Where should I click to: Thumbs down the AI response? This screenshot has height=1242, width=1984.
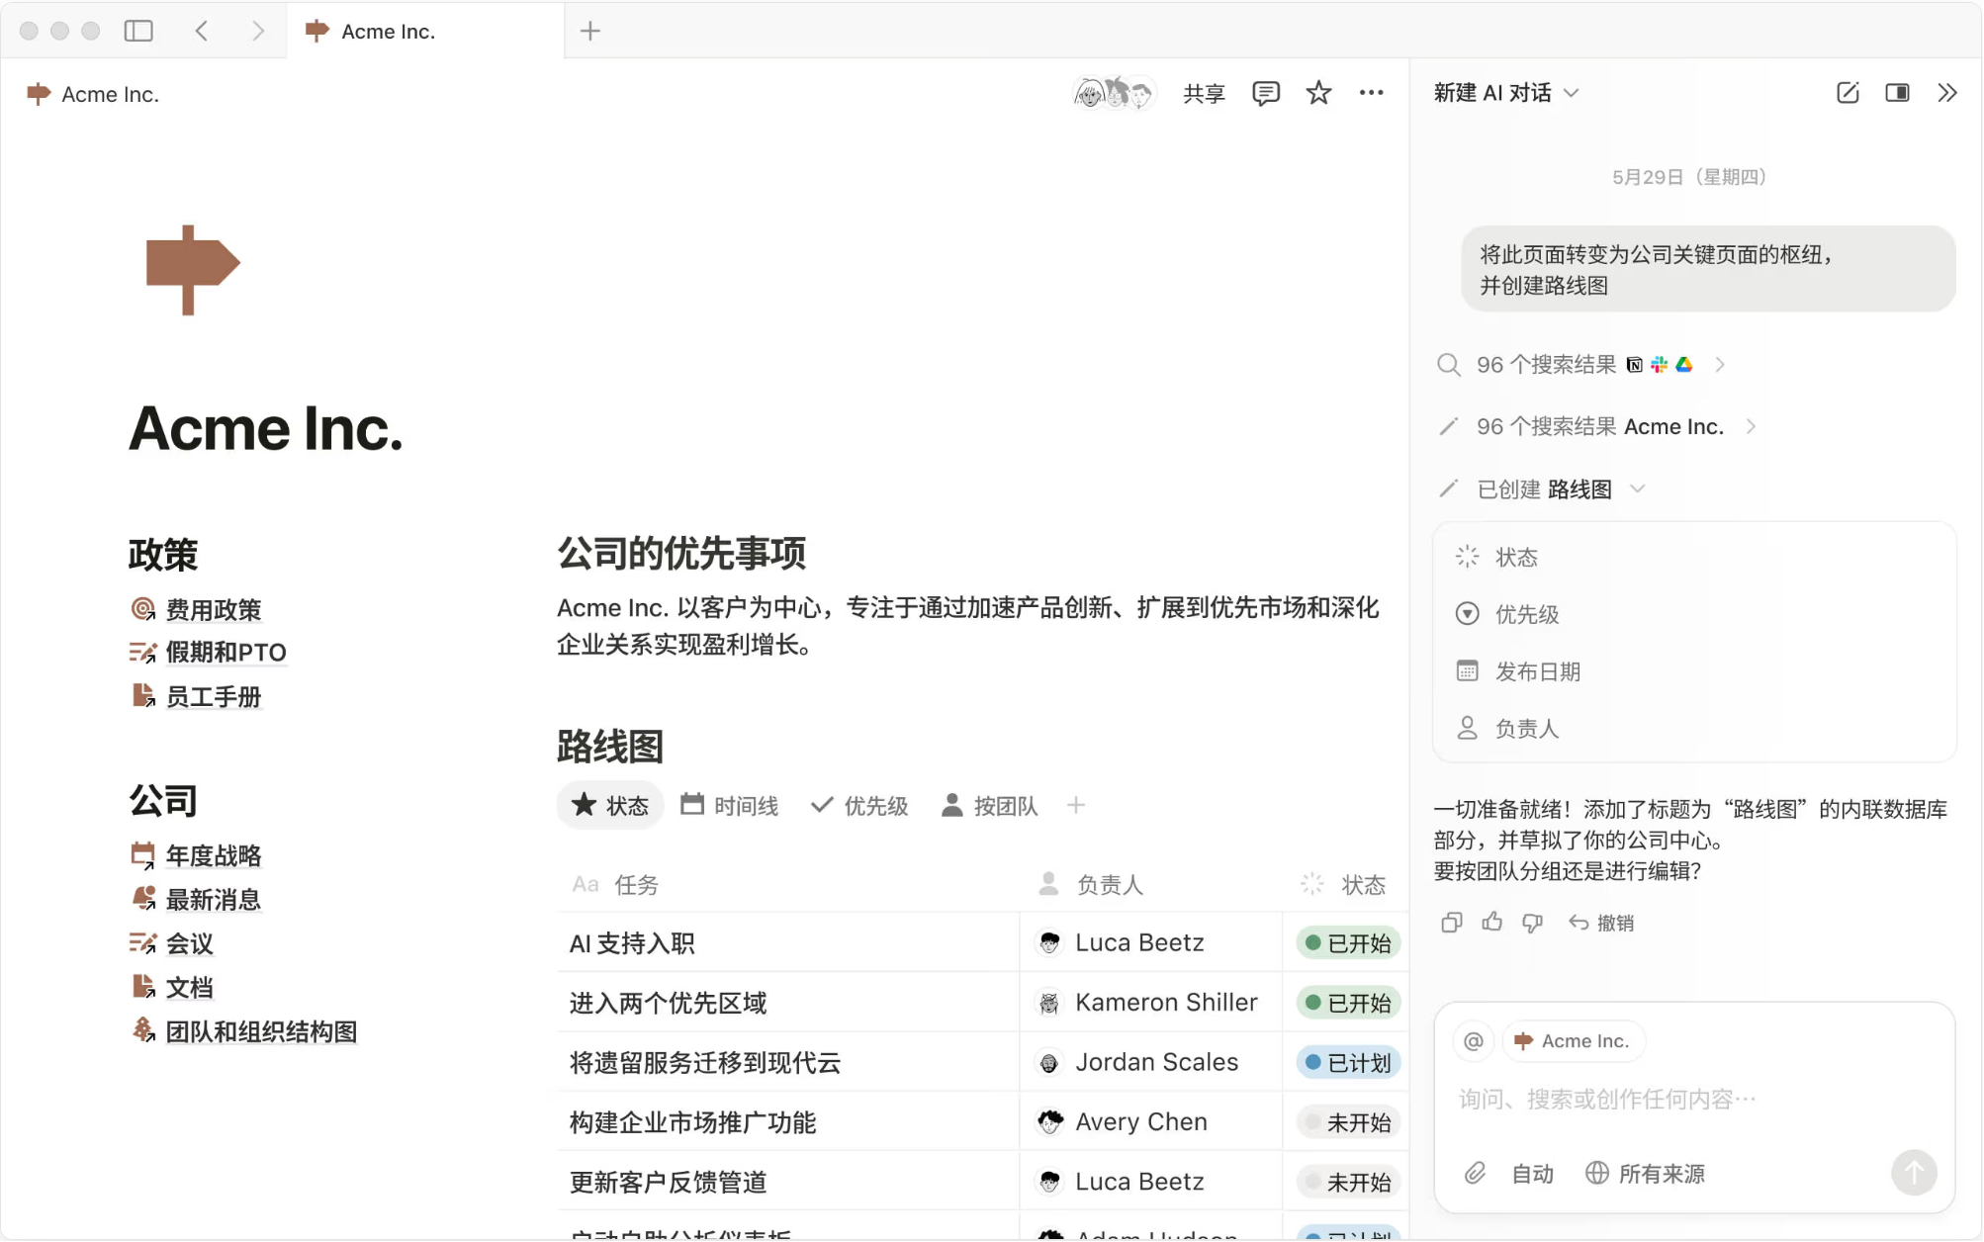coord(1533,922)
